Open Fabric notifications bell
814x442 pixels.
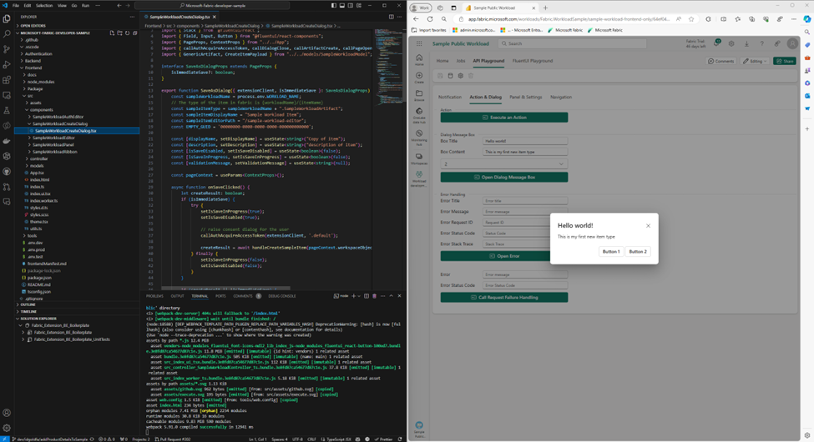[716, 43]
